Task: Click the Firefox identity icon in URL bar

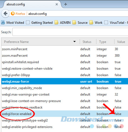Action: 13,13
